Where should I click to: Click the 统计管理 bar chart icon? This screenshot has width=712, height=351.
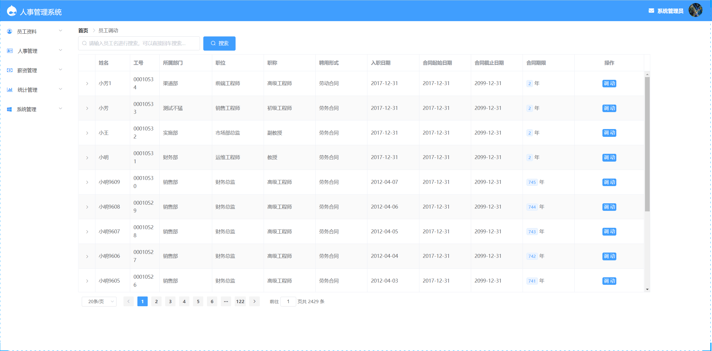tap(10, 90)
